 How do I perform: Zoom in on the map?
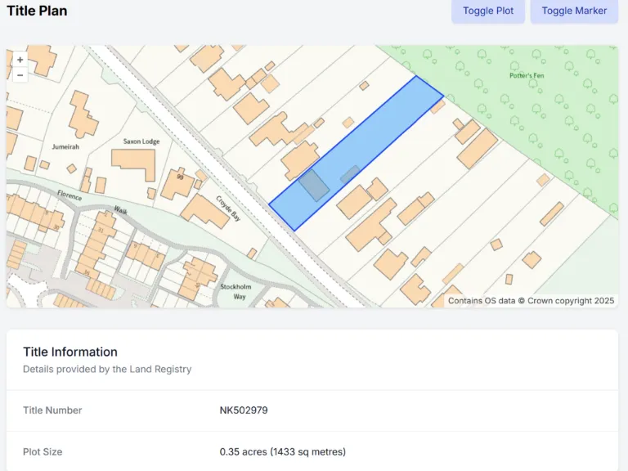(20, 60)
